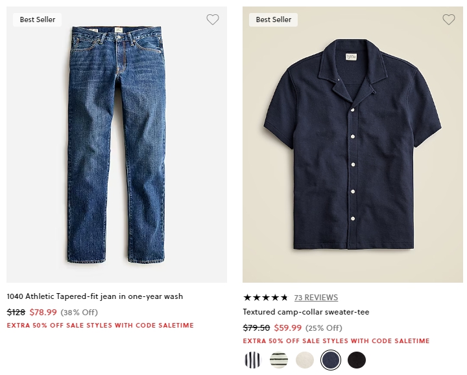
Task: Open the navy camp-collar shirt image
Action: point(353,145)
